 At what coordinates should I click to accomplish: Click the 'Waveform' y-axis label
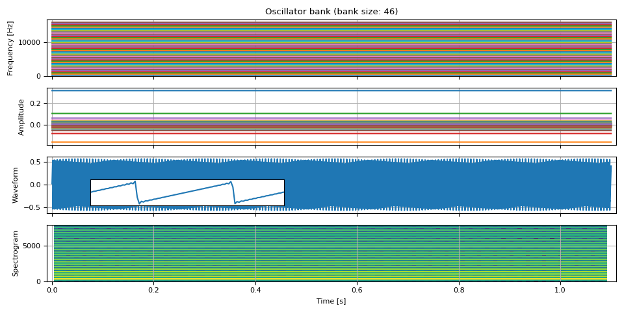(x=16, y=185)
